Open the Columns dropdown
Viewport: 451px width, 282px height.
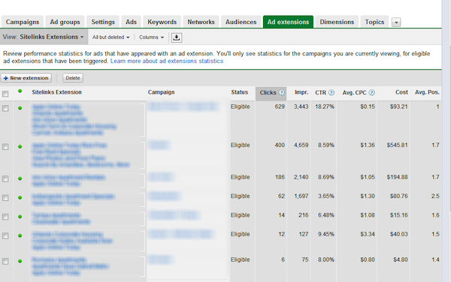[151, 37]
